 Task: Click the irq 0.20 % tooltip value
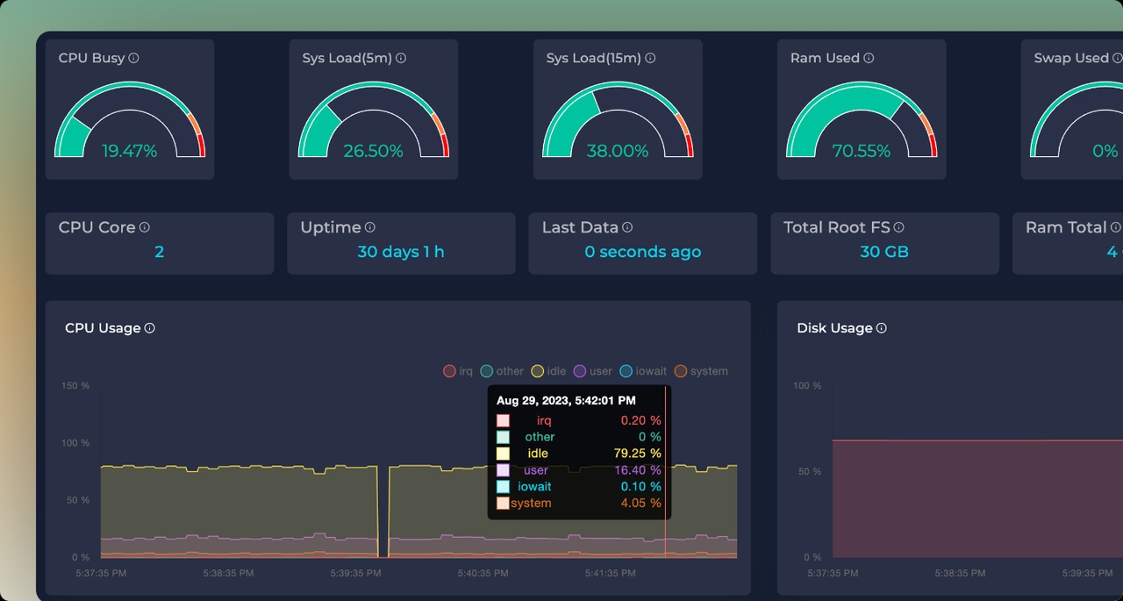pyautogui.click(x=640, y=420)
